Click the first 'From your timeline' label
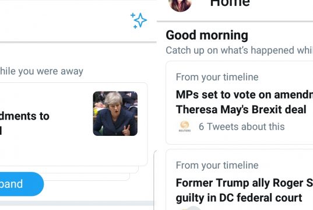This screenshot has width=313, height=210. 217,77
